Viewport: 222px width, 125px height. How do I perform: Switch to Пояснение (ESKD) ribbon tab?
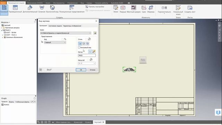coord(35,3)
